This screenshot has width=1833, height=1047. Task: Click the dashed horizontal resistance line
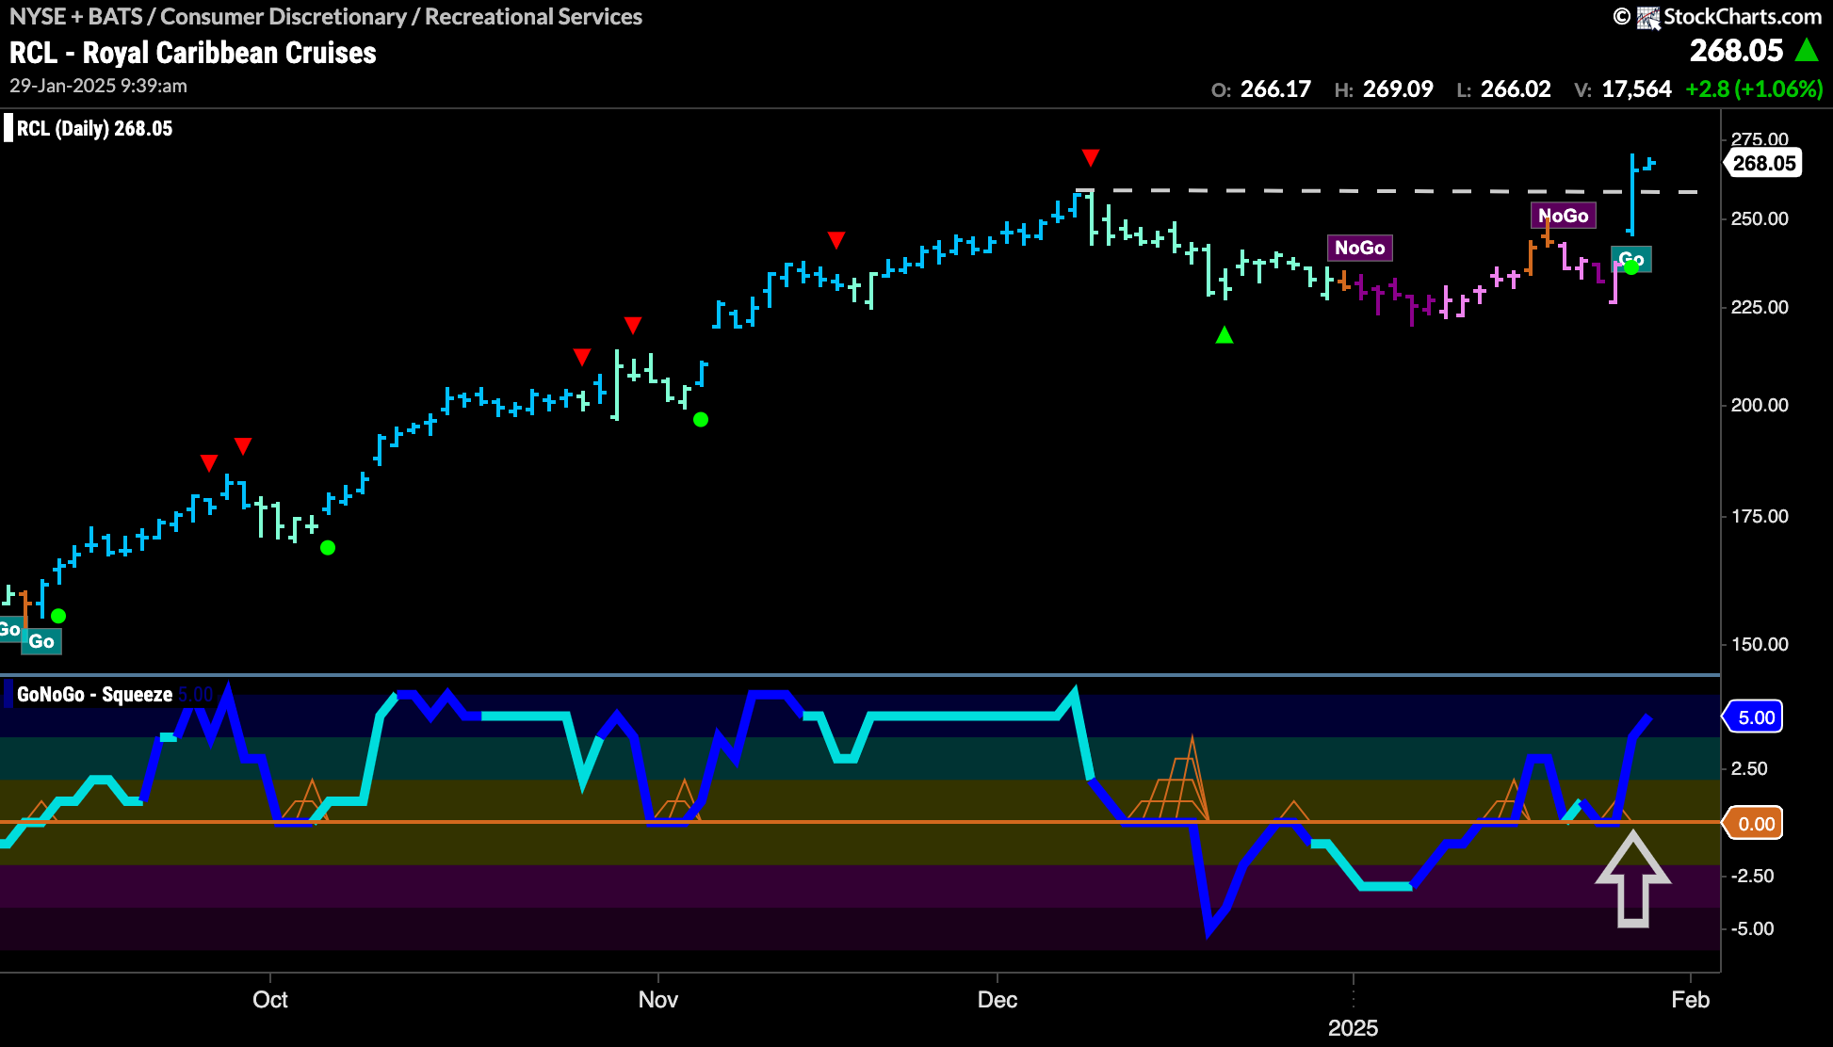(1387, 191)
